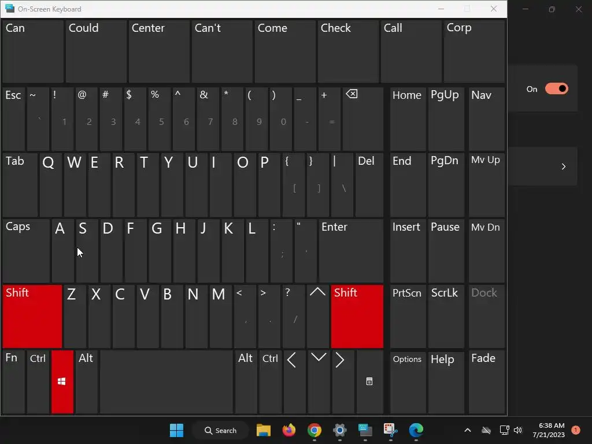Screen dimensions: 592x444
Task: Tap the Backspace key icon
Action: coord(363,119)
